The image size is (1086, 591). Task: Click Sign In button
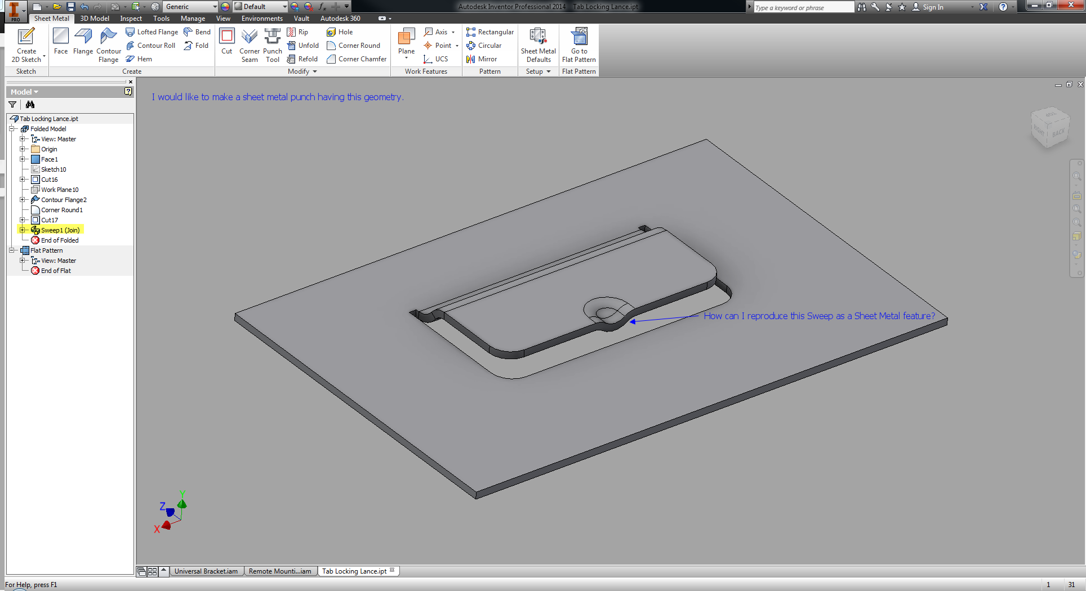(x=933, y=7)
